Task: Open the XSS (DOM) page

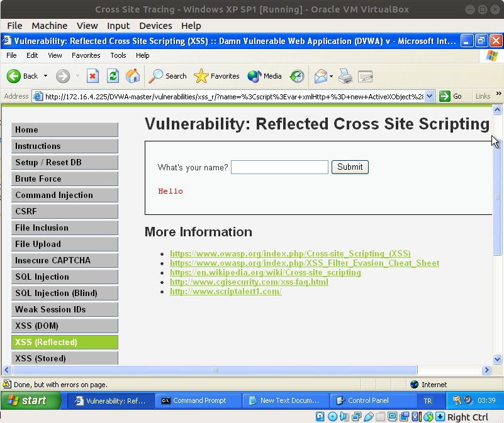Action: [65, 326]
